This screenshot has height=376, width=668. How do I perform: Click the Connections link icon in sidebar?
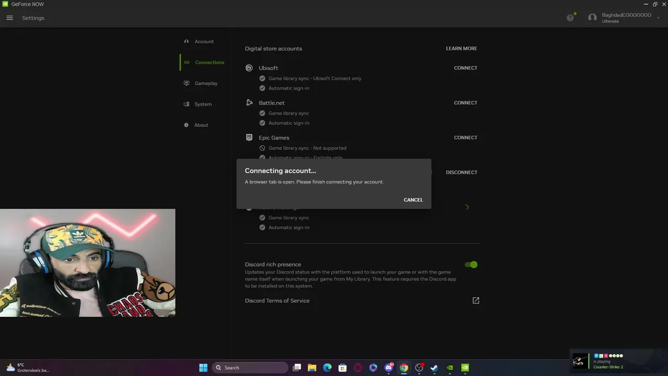[186, 62]
